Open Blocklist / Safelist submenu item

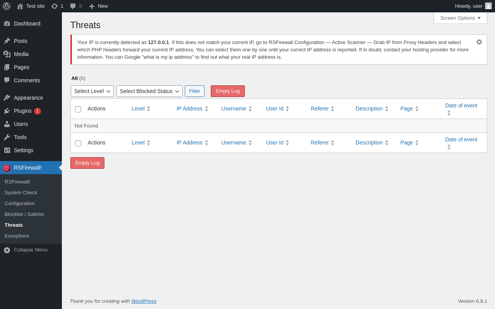pos(24,214)
